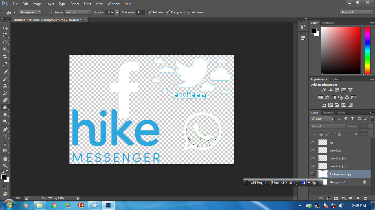The height and width of the screenshot is (210, 375).
Task: Click the toolbar foreground color swatch
Action: tap(4, 177)
